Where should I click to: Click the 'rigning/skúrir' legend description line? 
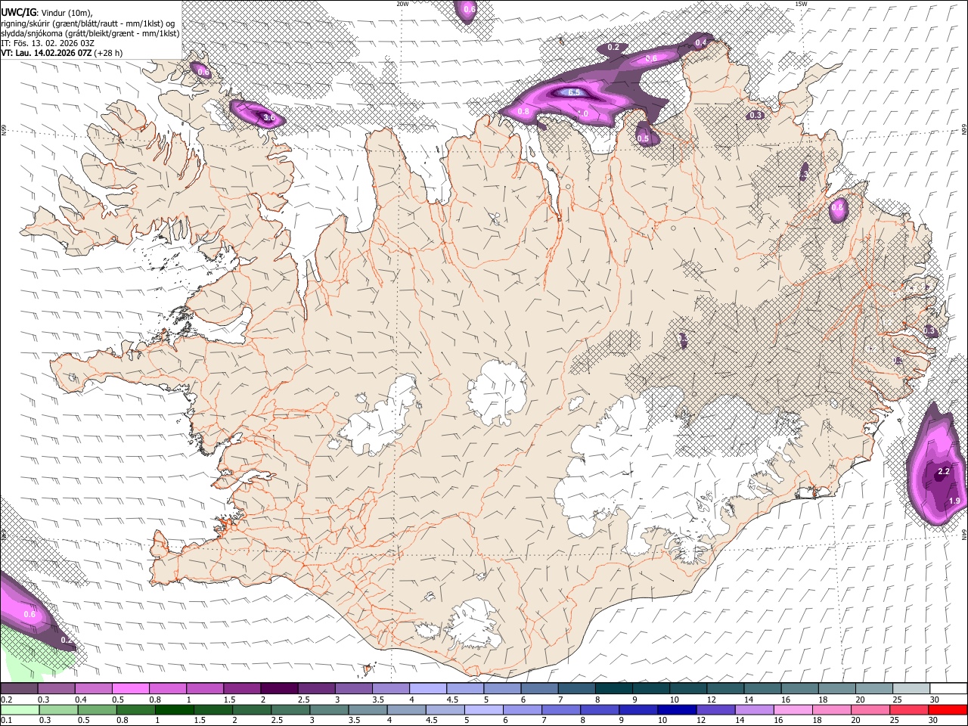(88, 23)
